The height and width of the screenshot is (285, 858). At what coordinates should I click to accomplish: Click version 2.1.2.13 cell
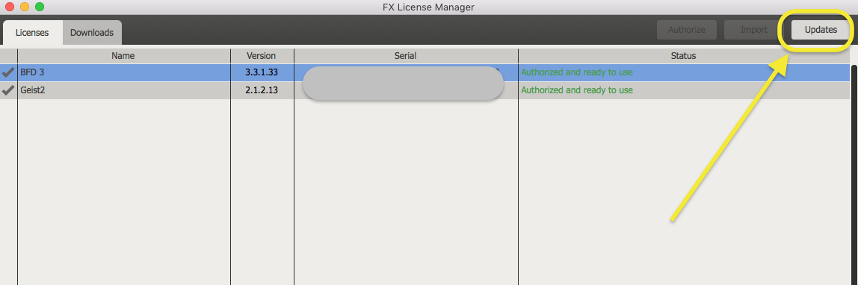click(x=262, y=90)
